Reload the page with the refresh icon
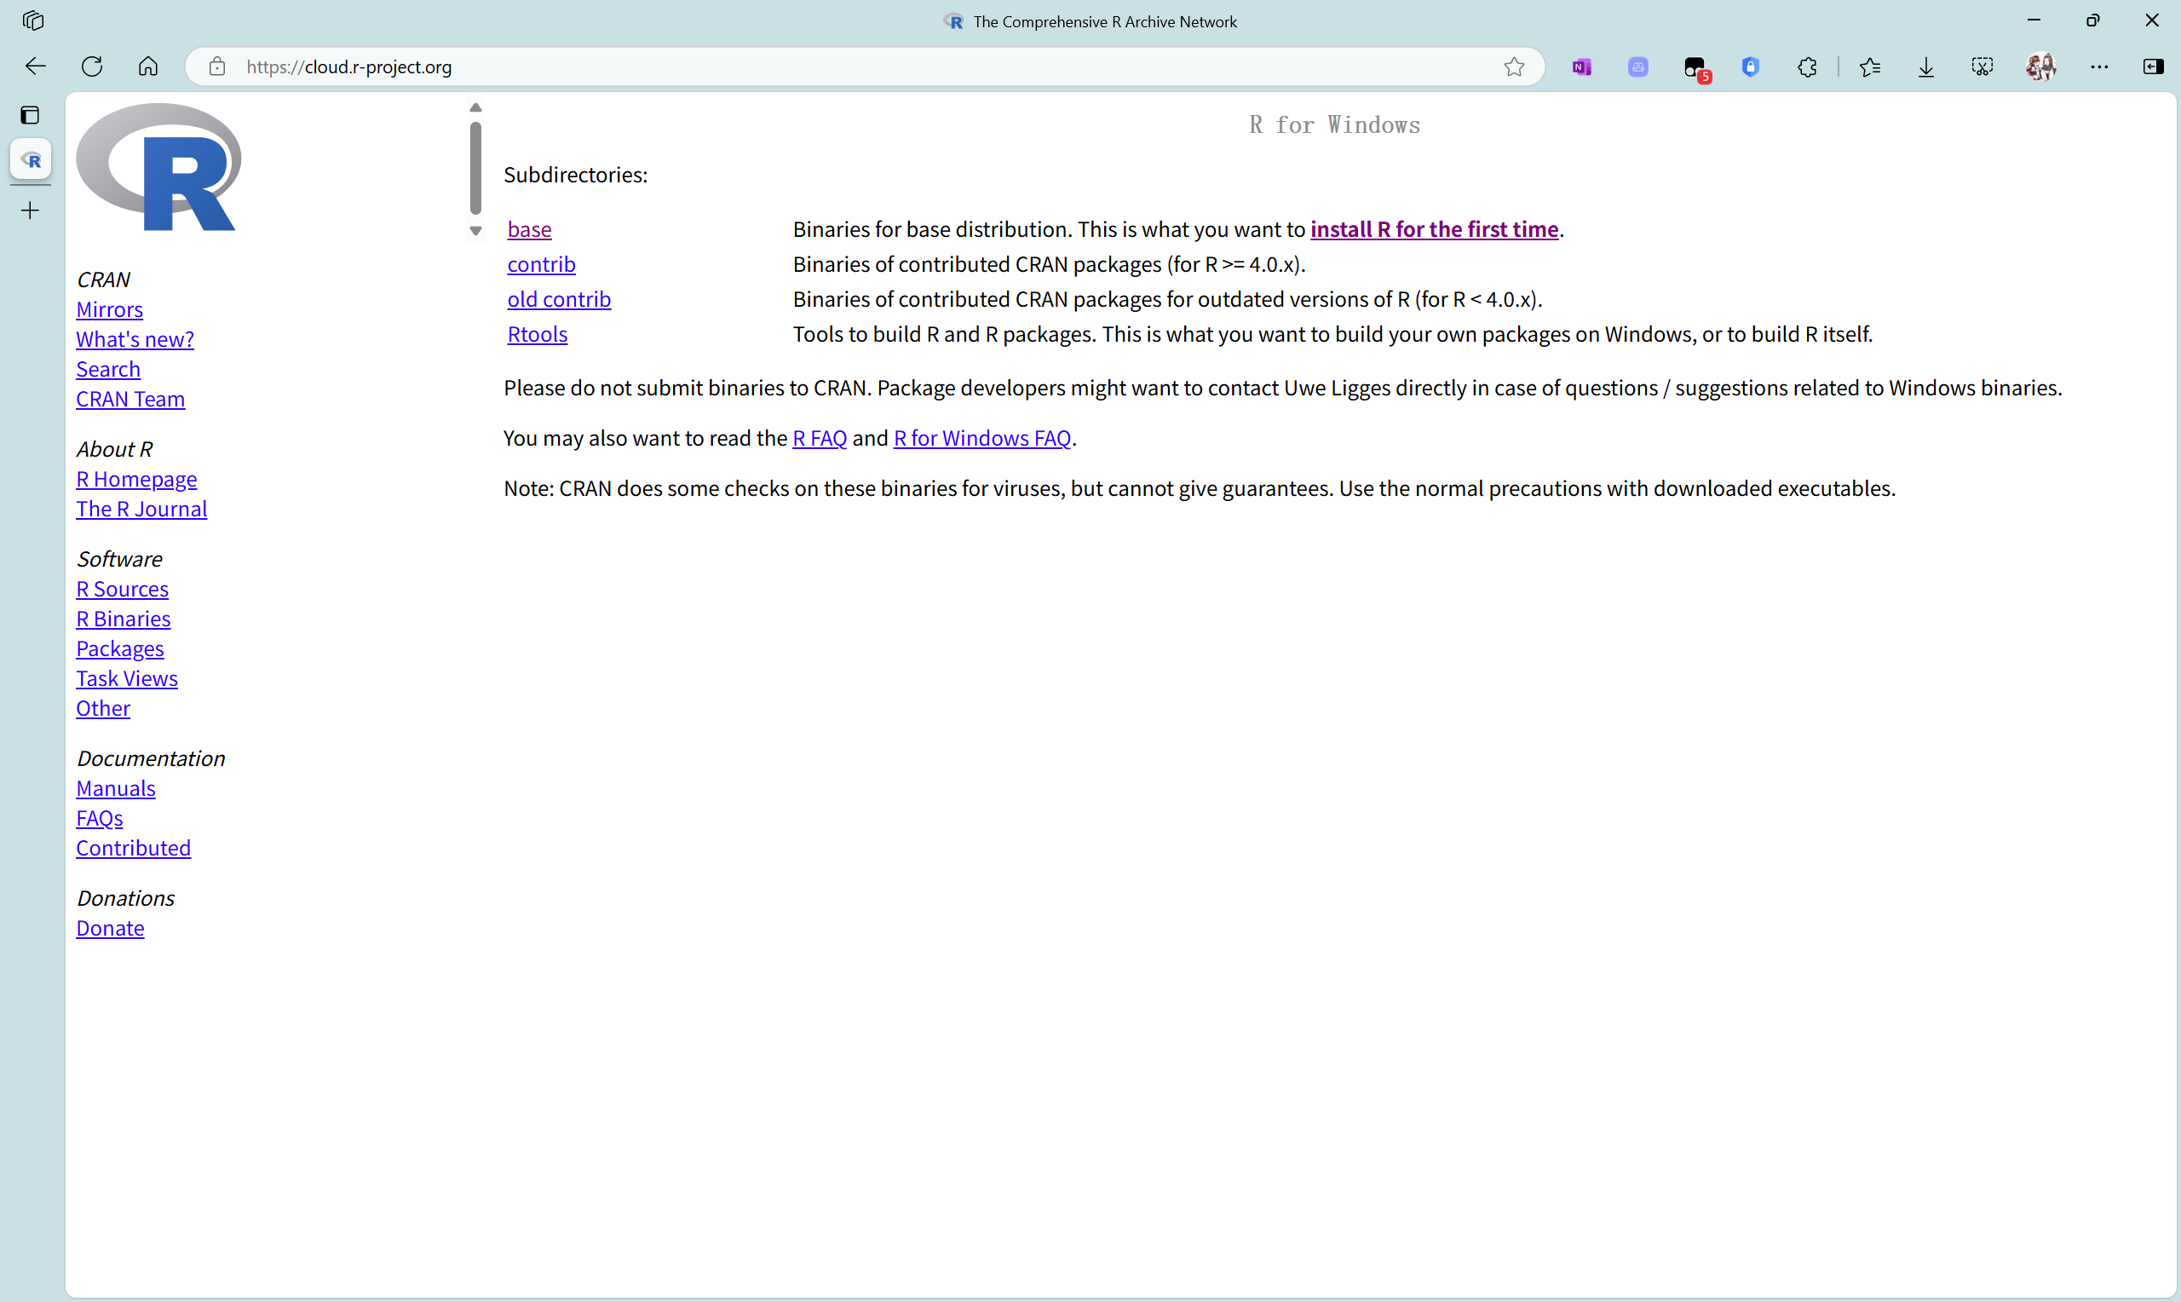The image size is (2181, 1302). 92,66
